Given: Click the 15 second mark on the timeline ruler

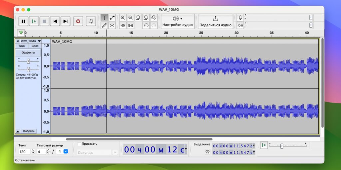Looking at the screenshot, I should (x=131, y=33).
